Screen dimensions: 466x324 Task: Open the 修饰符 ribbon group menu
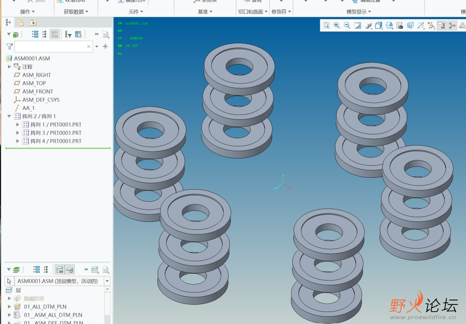click(281, 12)
